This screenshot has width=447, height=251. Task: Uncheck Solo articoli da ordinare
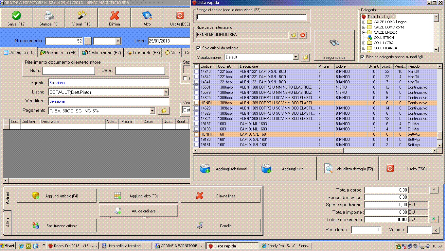tap(198, 48)
